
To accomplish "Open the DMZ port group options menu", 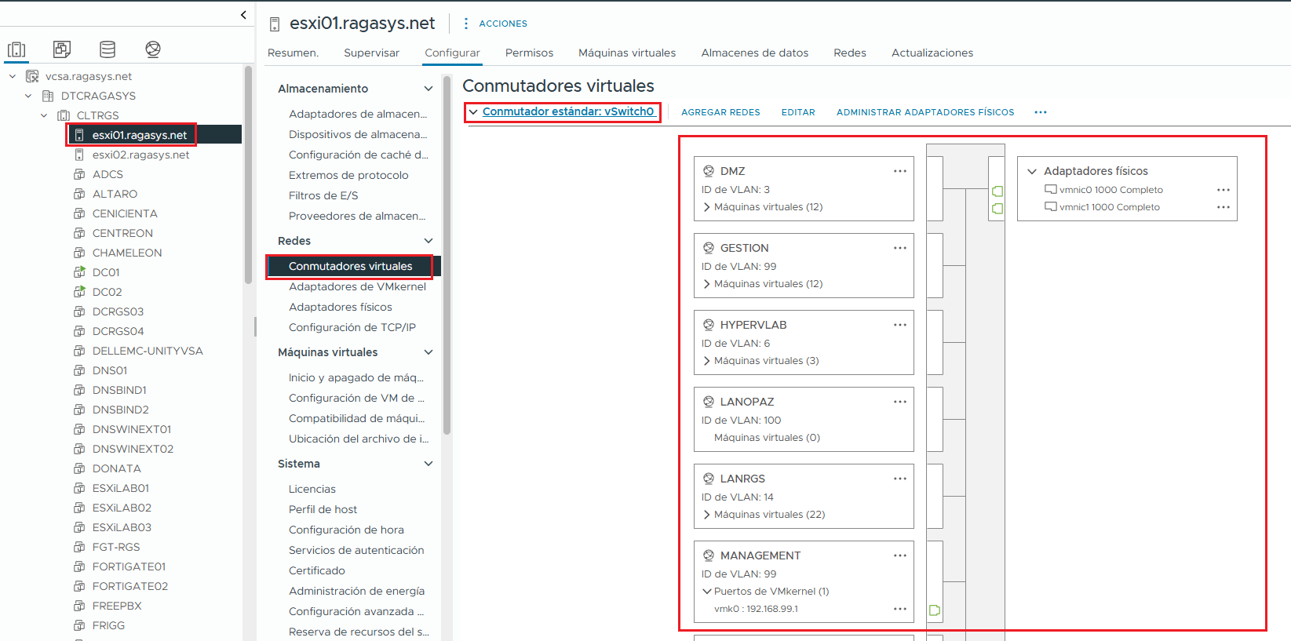I will click(900, 171).
